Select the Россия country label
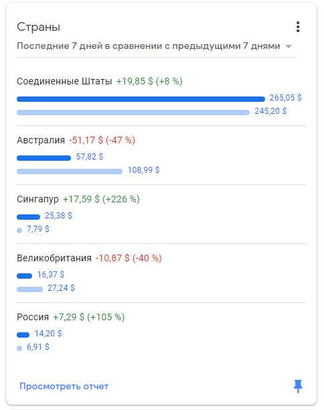The height and width of the screenshot is (410, 324). [33, 317]
